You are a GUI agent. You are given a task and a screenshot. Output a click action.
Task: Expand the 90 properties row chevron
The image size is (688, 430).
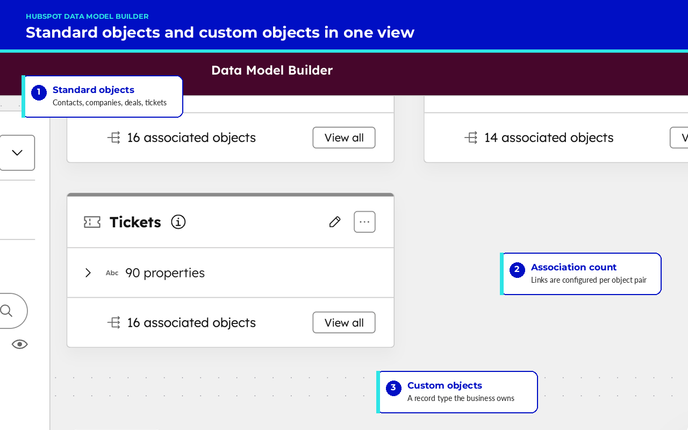(88, 273)
